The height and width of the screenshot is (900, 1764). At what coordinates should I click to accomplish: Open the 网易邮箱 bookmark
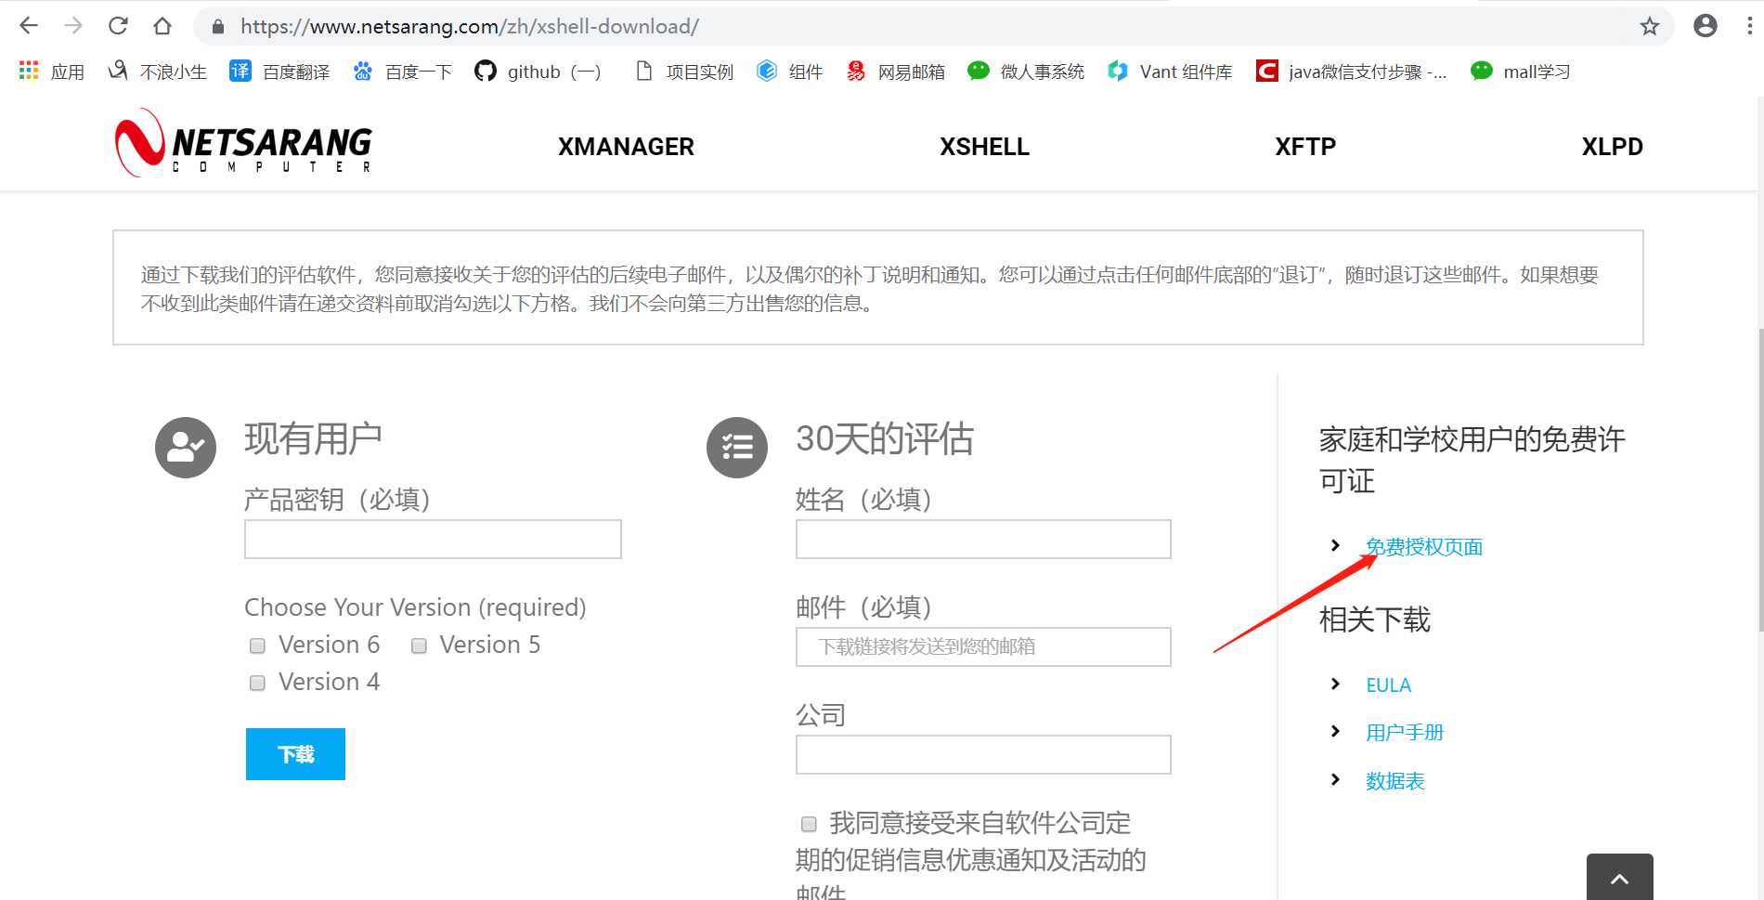[895, 72]
